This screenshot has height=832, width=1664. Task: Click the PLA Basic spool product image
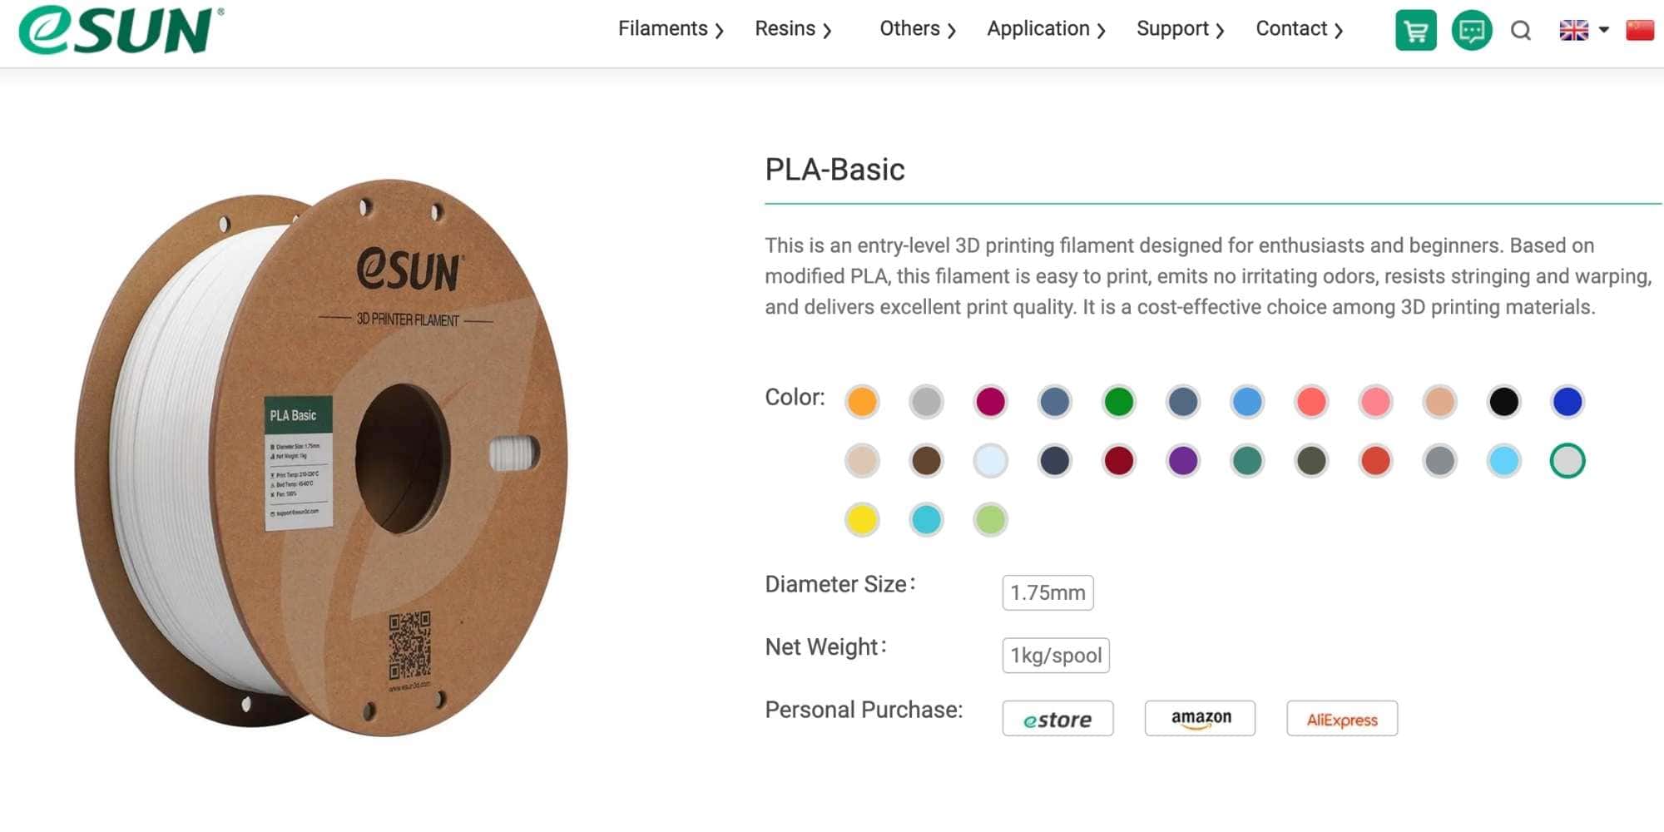pos(322,458)
